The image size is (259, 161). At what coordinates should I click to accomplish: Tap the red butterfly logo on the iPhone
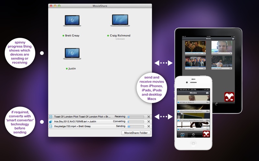tap(206, 134)
